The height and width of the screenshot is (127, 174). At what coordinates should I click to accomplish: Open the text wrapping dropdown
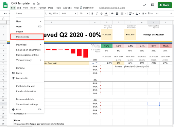coord(144,14)
